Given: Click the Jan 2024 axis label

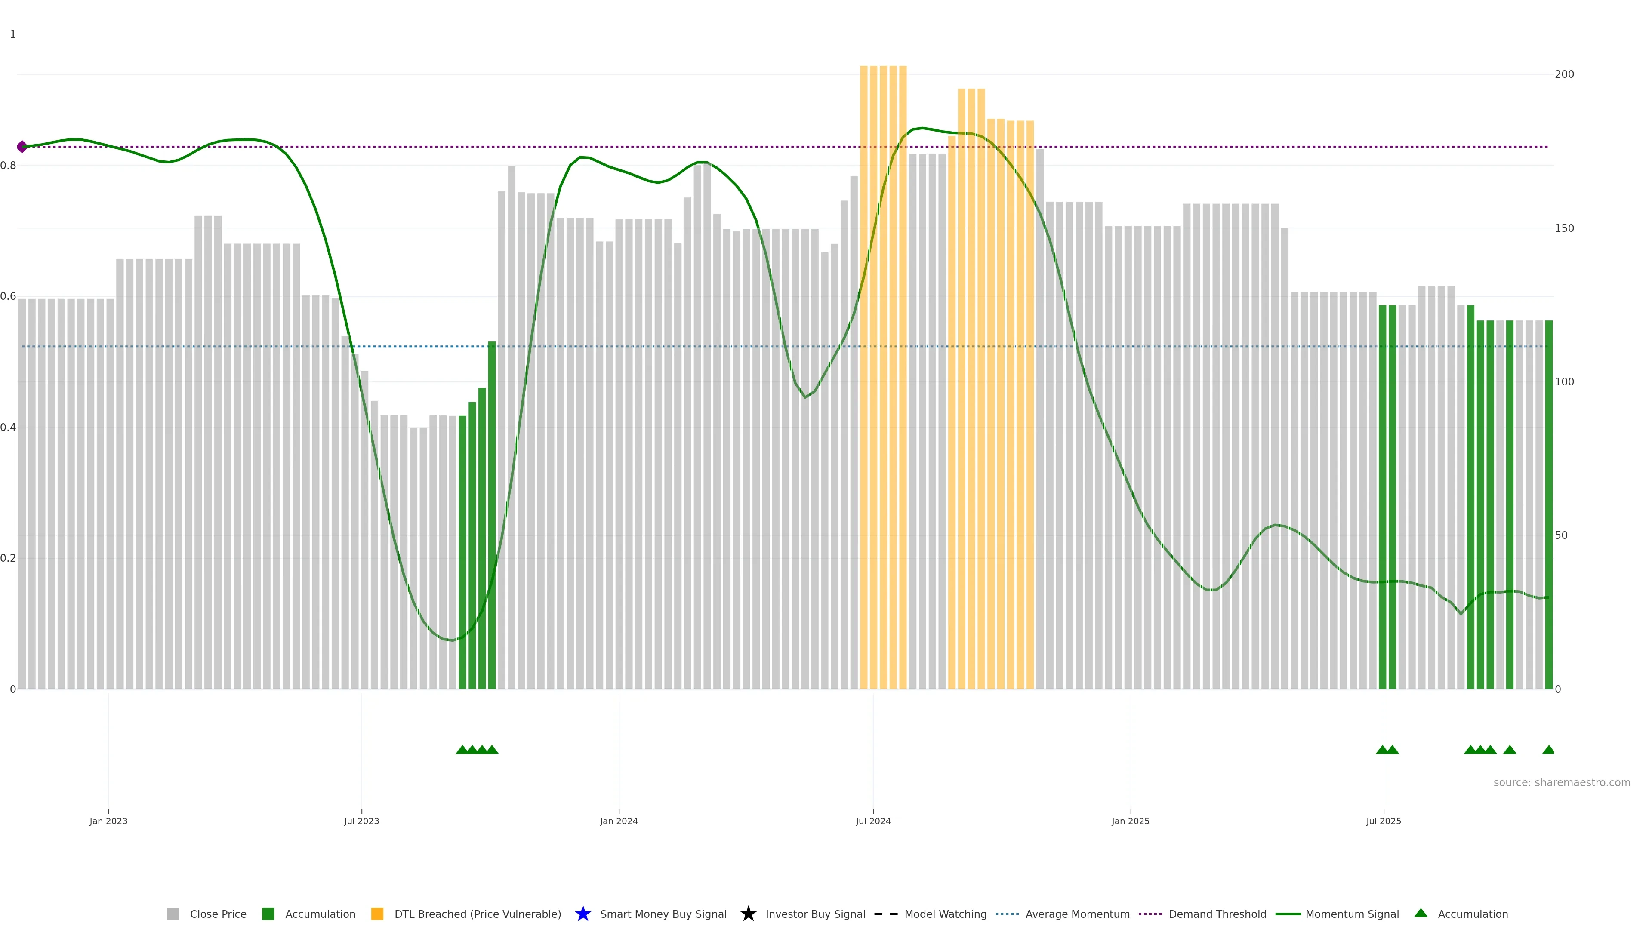Looking at the screenshot, I should click(618, 821).
